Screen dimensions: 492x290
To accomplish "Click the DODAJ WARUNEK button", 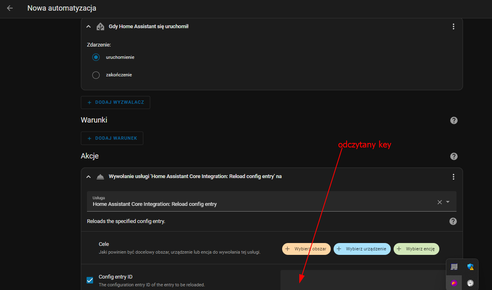I will [112, 138].
